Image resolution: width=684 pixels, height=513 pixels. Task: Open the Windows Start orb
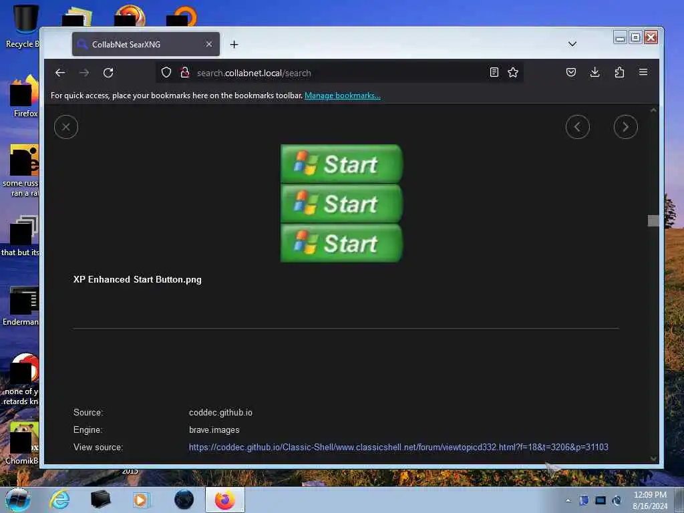click(x=18, y=500)
